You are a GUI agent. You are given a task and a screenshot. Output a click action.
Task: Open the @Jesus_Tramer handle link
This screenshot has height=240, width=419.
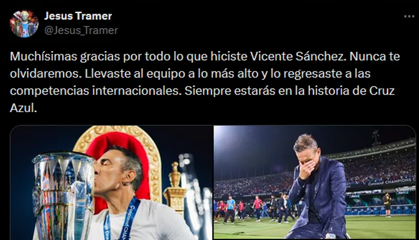pos(81,30)
